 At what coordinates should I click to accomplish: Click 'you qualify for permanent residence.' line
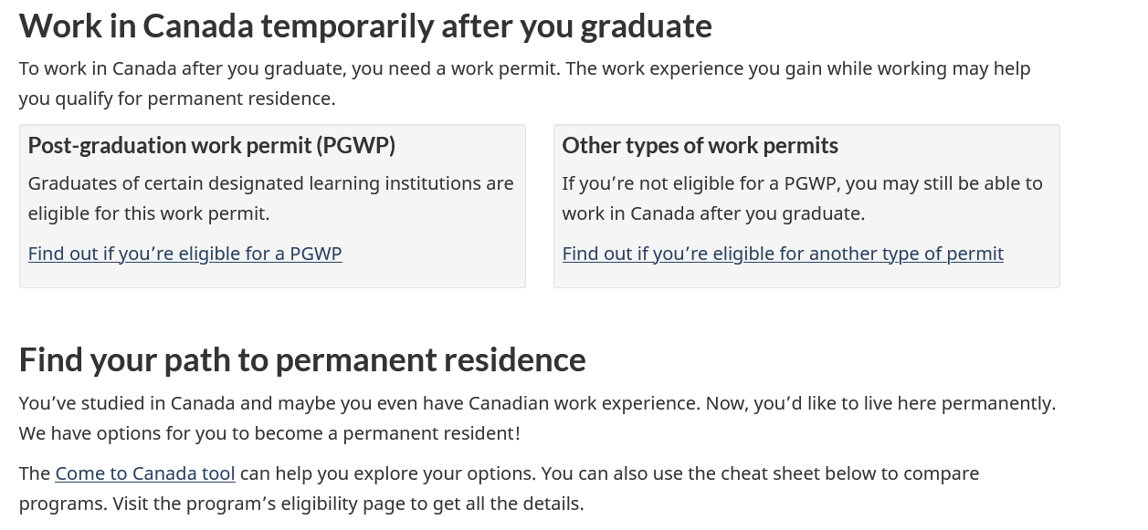tap(177, 99)
